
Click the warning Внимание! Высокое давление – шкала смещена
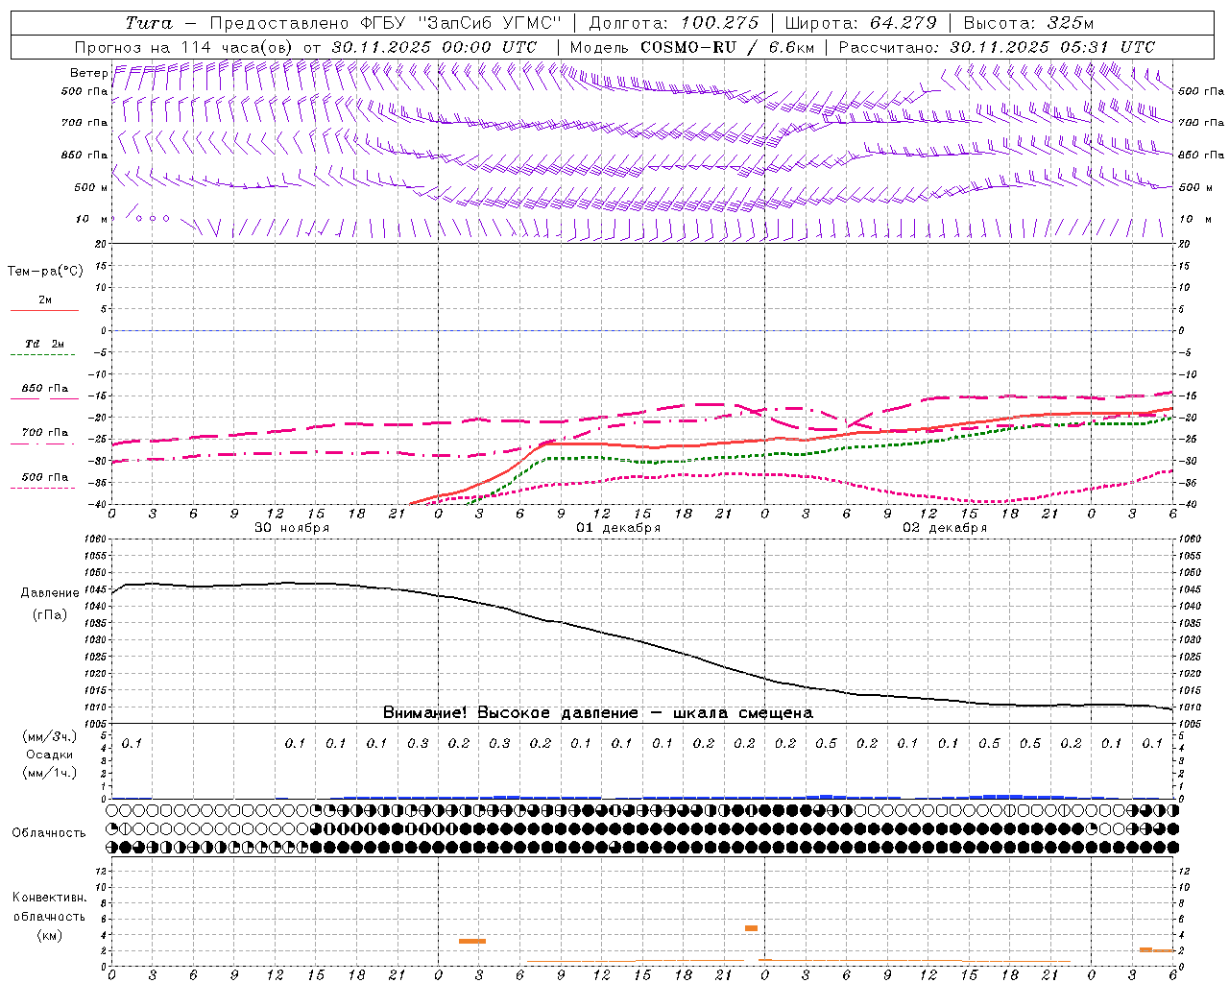pos(597,713)
